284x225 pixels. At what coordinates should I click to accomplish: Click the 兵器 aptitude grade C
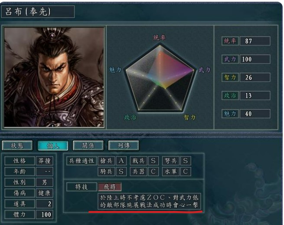point(153,172)
